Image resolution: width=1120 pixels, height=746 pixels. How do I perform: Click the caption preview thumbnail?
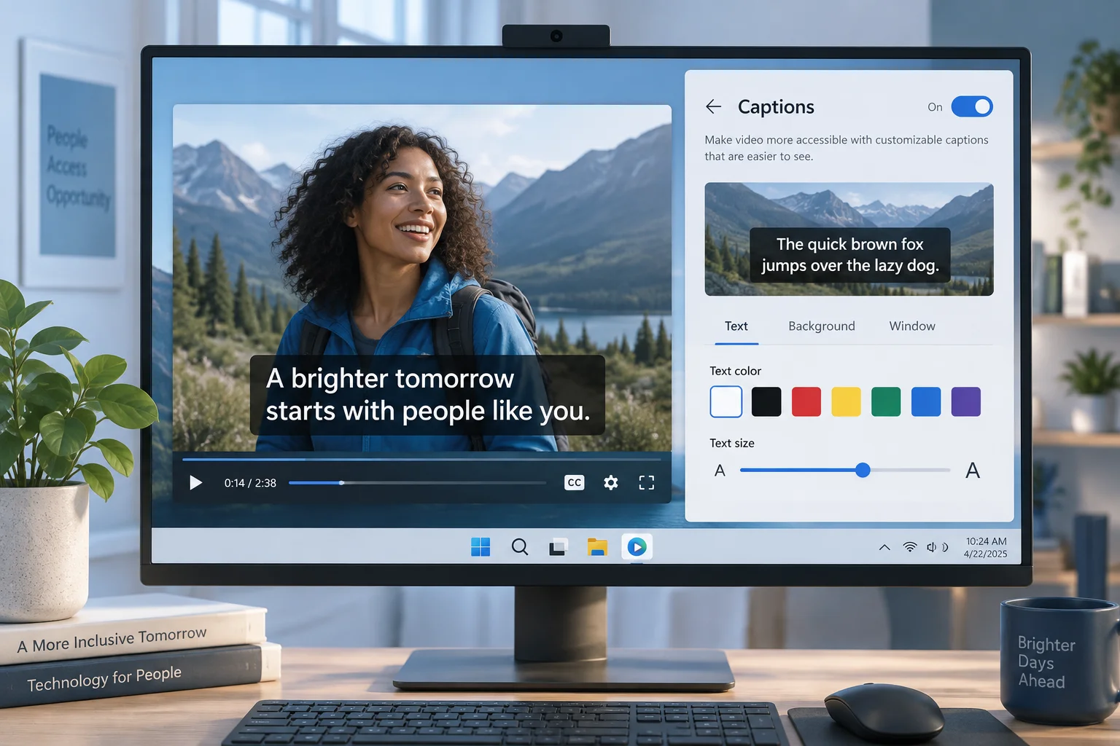[849, 239]
